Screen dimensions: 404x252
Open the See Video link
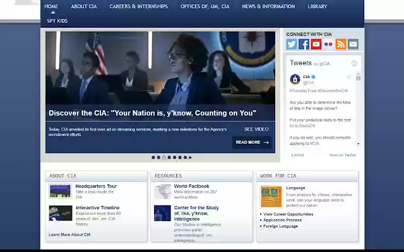pyautogui.click(x=256, y=129)
